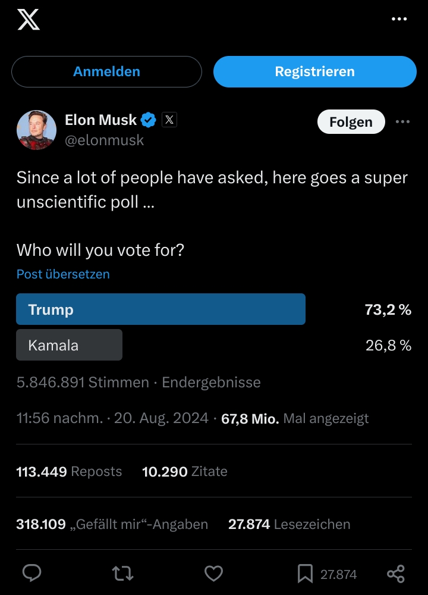Screen dimensions: 428x595
Task: Click the reply speech bubble icon
Action: [32, 574]
